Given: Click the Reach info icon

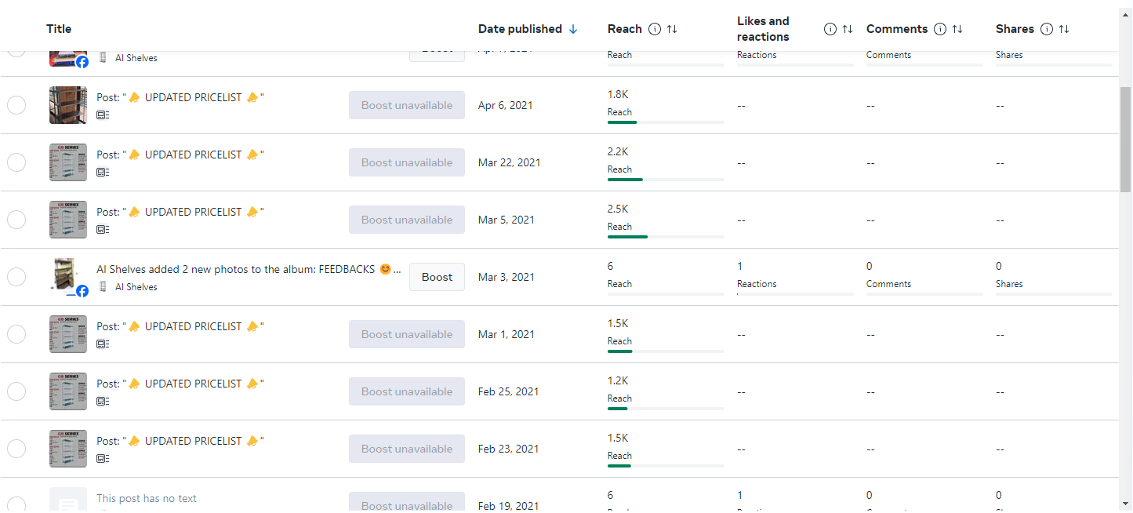Looking at the screenshot, I should [x=655, y=29].
